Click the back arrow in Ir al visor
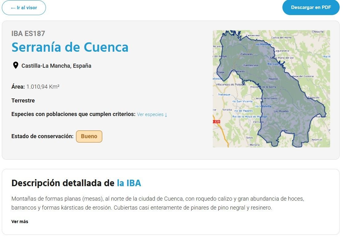This screenshot has height=240, width=348. click(x=13, y=8)
